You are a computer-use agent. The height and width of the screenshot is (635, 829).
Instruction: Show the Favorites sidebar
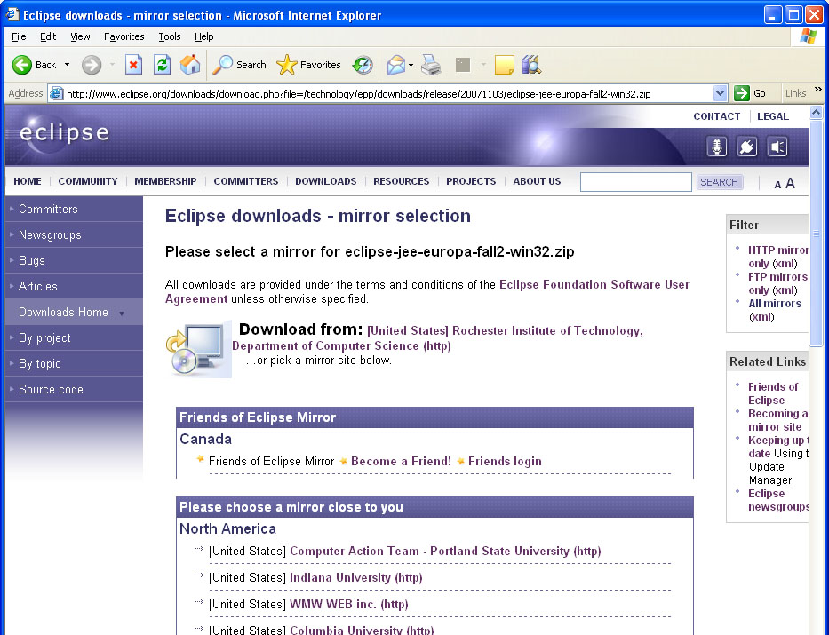308,64
